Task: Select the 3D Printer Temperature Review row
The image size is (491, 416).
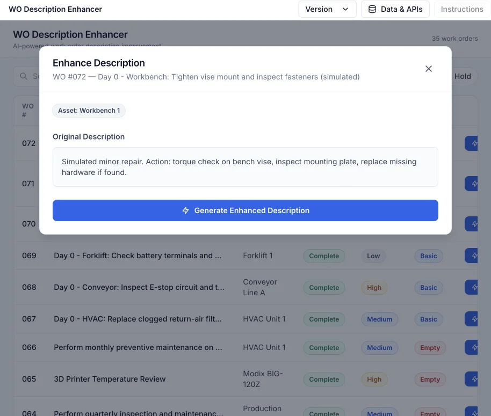Action: (x=110, y=379)
